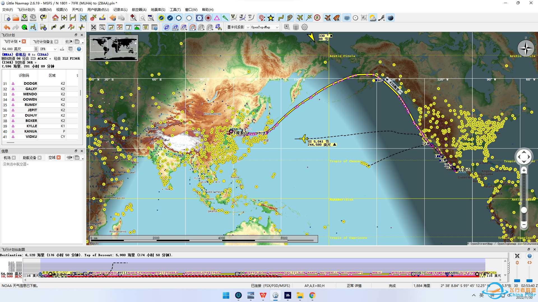Click the map zoom in plus button

tap(524, 170)
